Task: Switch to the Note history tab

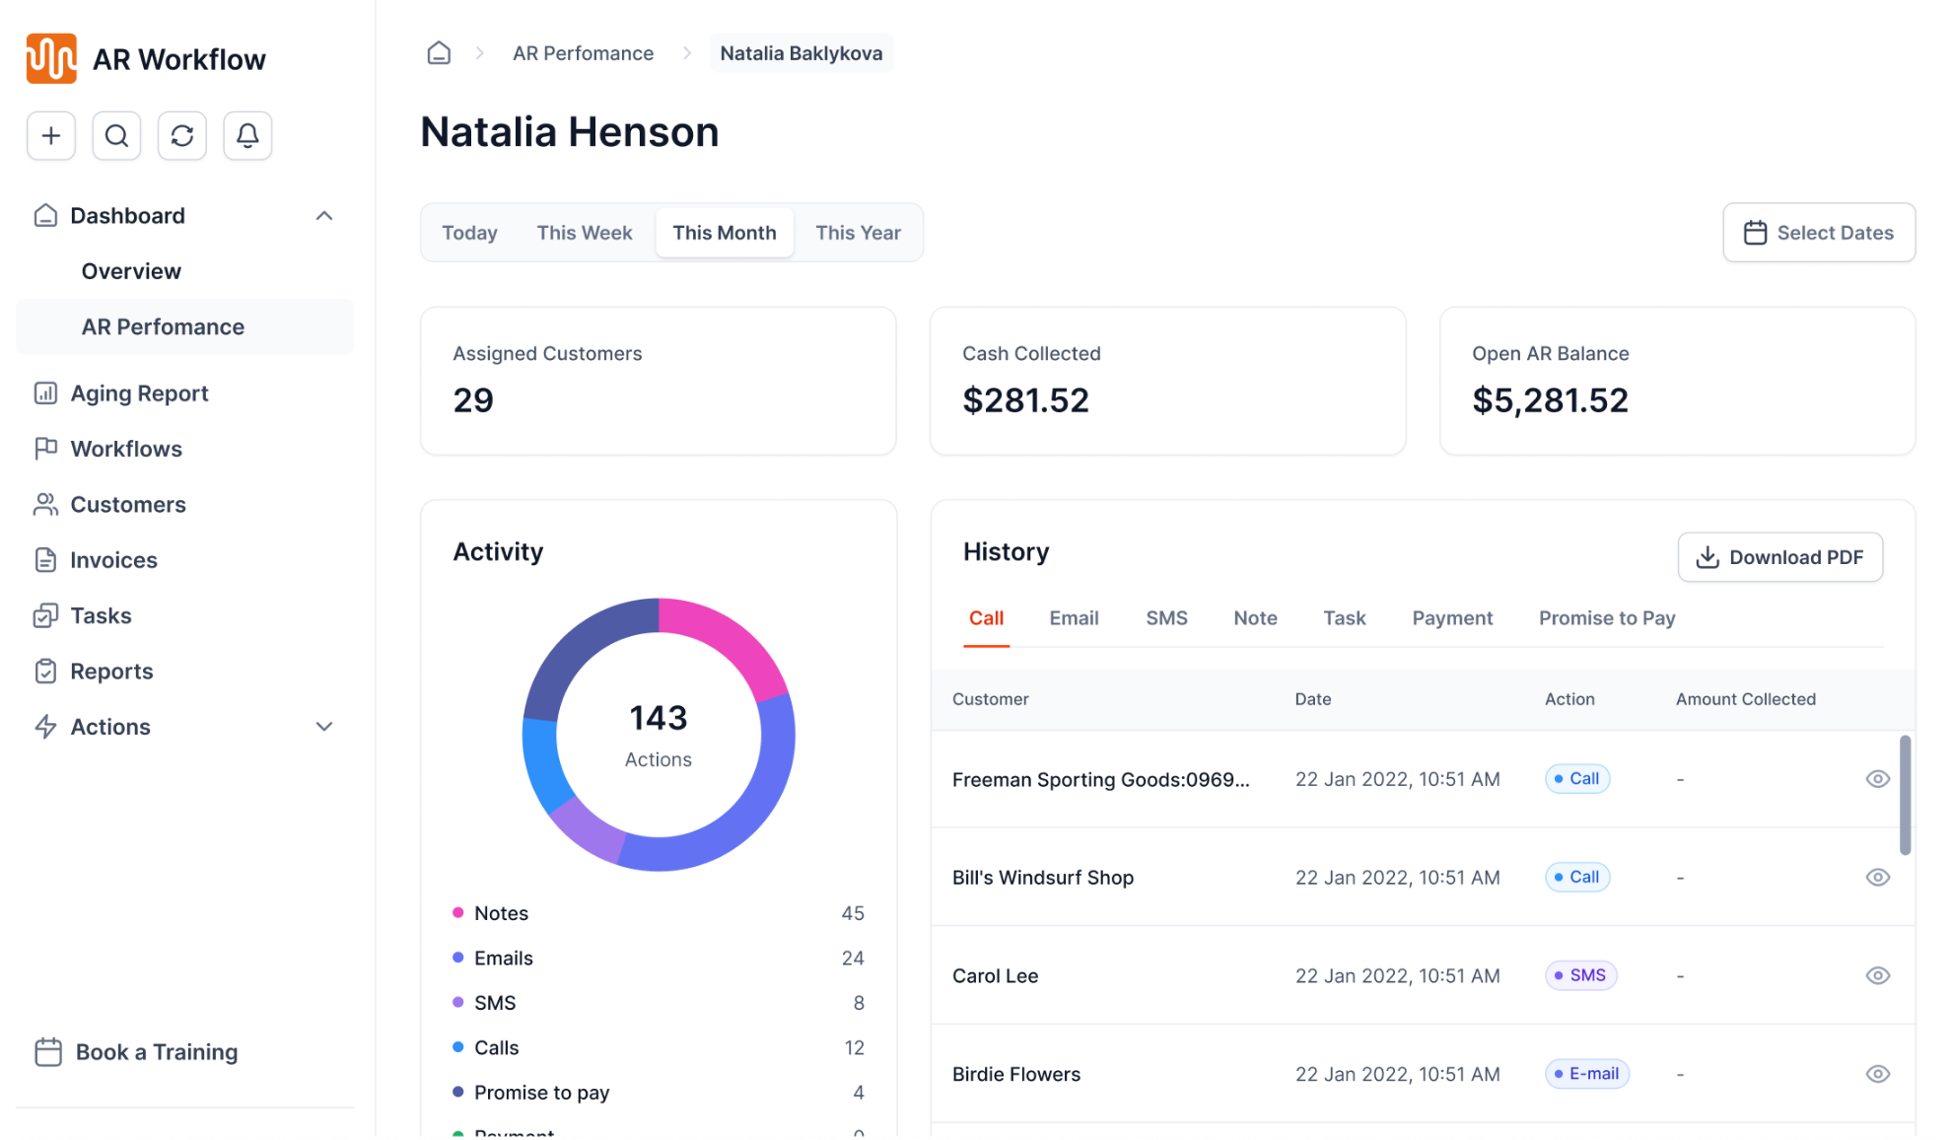Action: (x=1255, y=618)
